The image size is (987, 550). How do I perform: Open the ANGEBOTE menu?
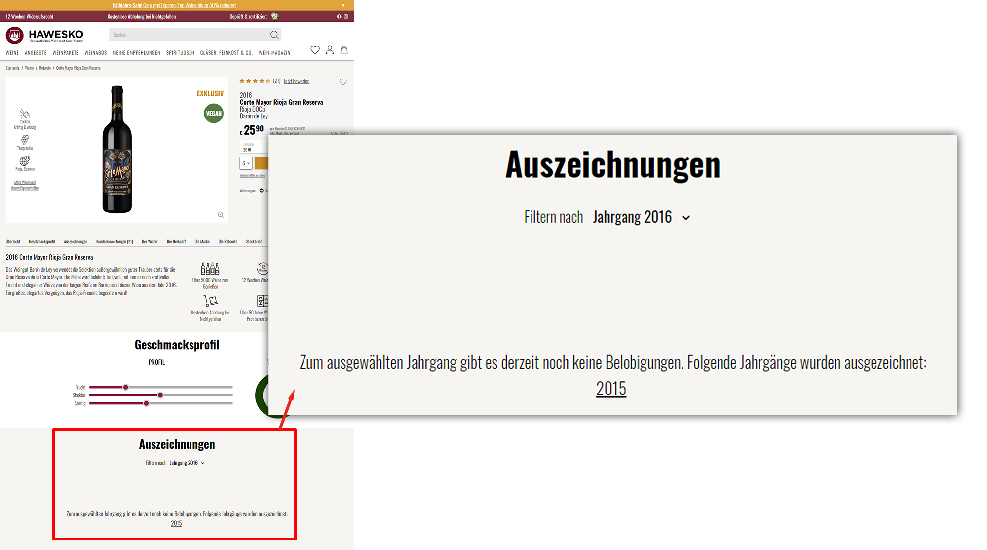(36, 53)
